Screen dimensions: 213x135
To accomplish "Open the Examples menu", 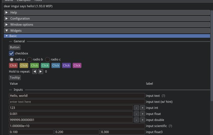I will point(24,1).
